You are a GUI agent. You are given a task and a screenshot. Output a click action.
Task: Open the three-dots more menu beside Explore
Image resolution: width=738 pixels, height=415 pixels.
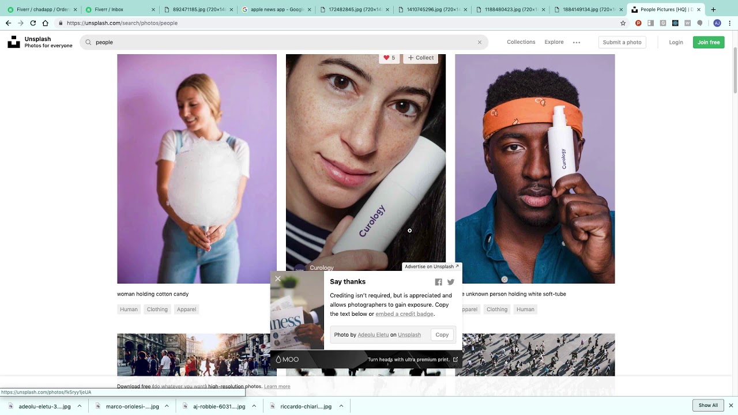tap(577, 42)
